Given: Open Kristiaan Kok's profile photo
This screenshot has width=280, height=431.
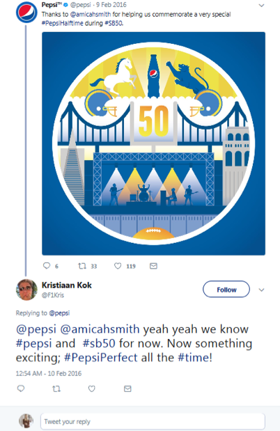Looking at the screenshot, I should tap(26, 290).
